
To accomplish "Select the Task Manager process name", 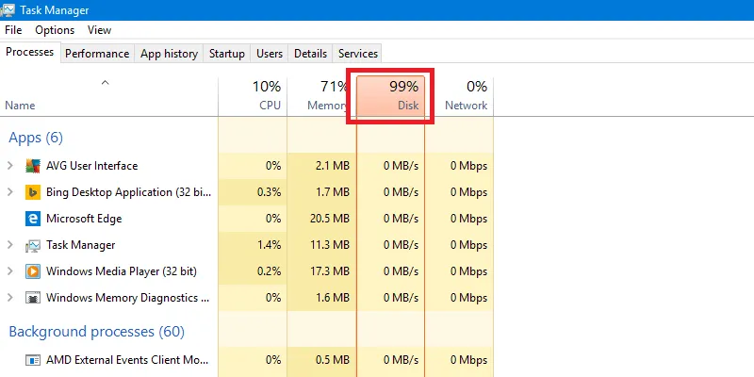I will coord(81,245).
